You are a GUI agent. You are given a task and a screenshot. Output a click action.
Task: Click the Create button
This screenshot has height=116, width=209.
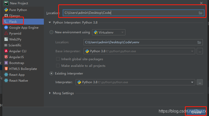pos(196,112)
